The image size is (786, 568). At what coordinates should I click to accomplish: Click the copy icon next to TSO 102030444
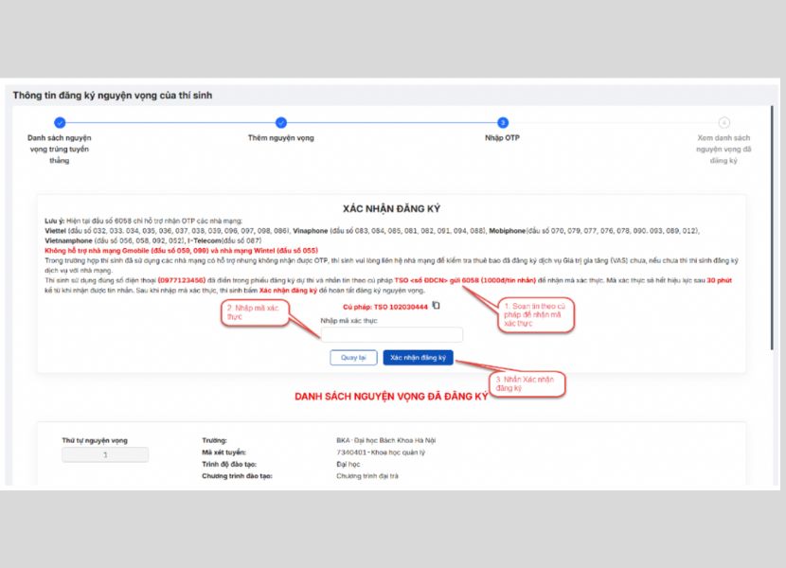point(436,306)
